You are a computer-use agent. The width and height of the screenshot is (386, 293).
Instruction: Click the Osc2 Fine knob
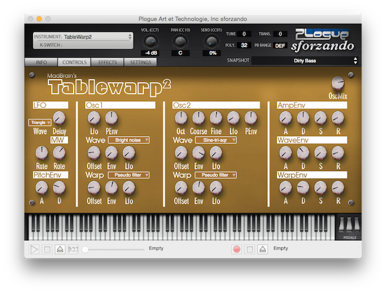click(x=216, y=118)
